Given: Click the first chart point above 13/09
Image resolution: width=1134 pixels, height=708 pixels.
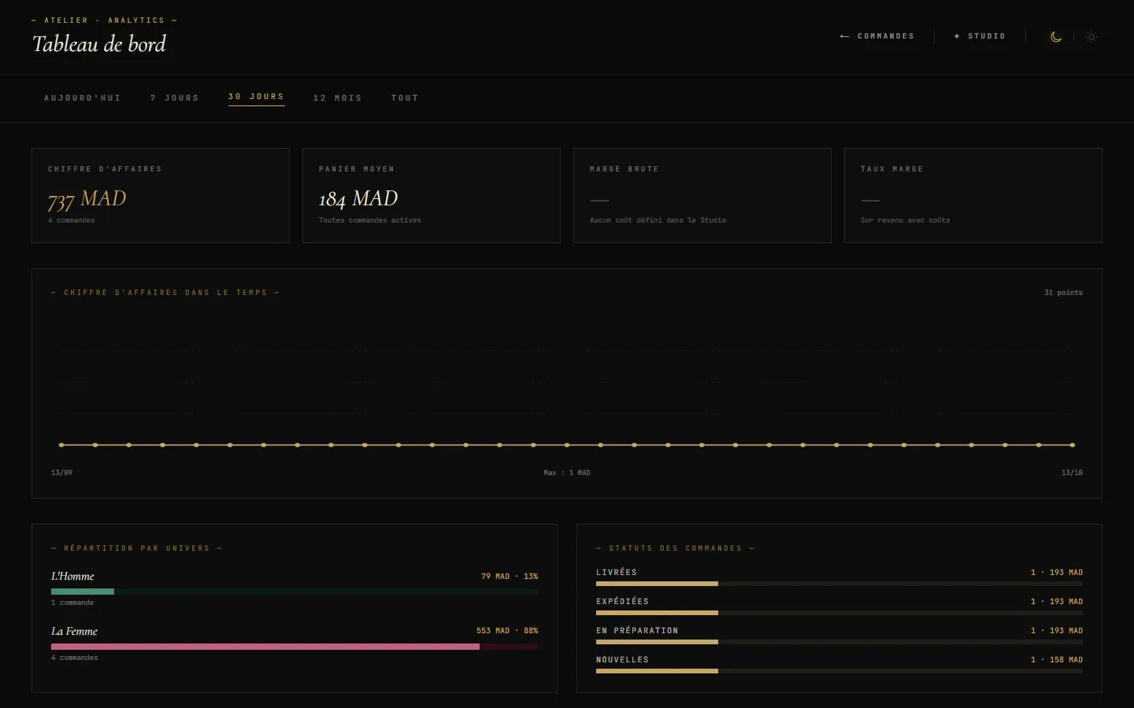Looking at the screenshot, I should (x=61, y=445).
